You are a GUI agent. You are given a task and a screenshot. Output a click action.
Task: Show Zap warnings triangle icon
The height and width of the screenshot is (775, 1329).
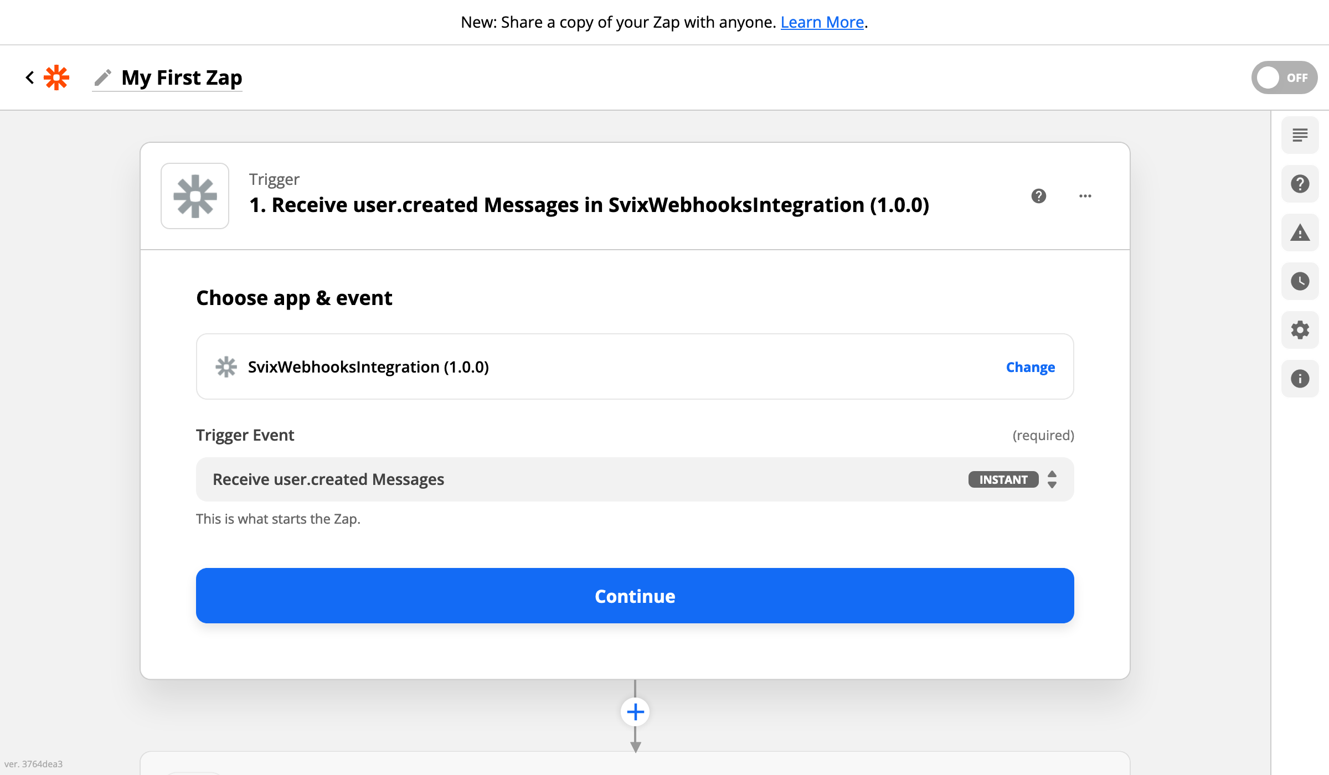coord(1300,232)
